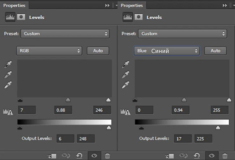235x160 pixels.
Task: Click view previous state icon in left panel
Action: tap(66, 156)
